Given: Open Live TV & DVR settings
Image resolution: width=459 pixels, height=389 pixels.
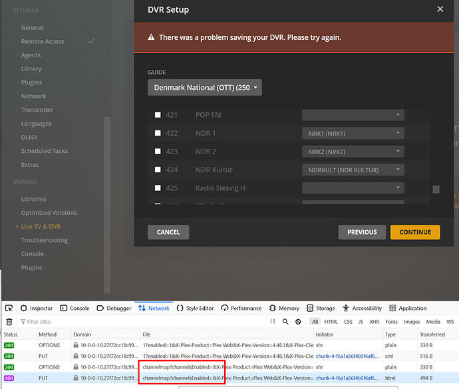Looking at the screenshot, I should (41, 227).
